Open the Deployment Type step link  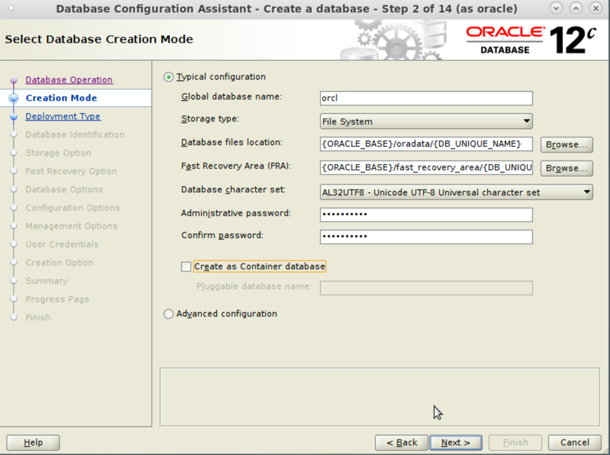tap(63, 116)
